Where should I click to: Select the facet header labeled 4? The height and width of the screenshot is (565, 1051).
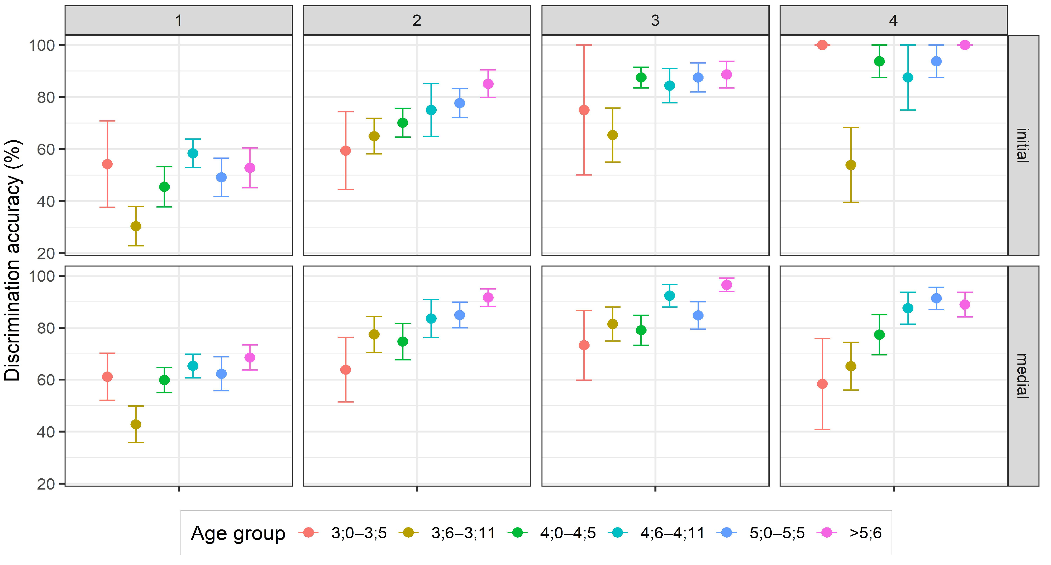tap(894, 20)
